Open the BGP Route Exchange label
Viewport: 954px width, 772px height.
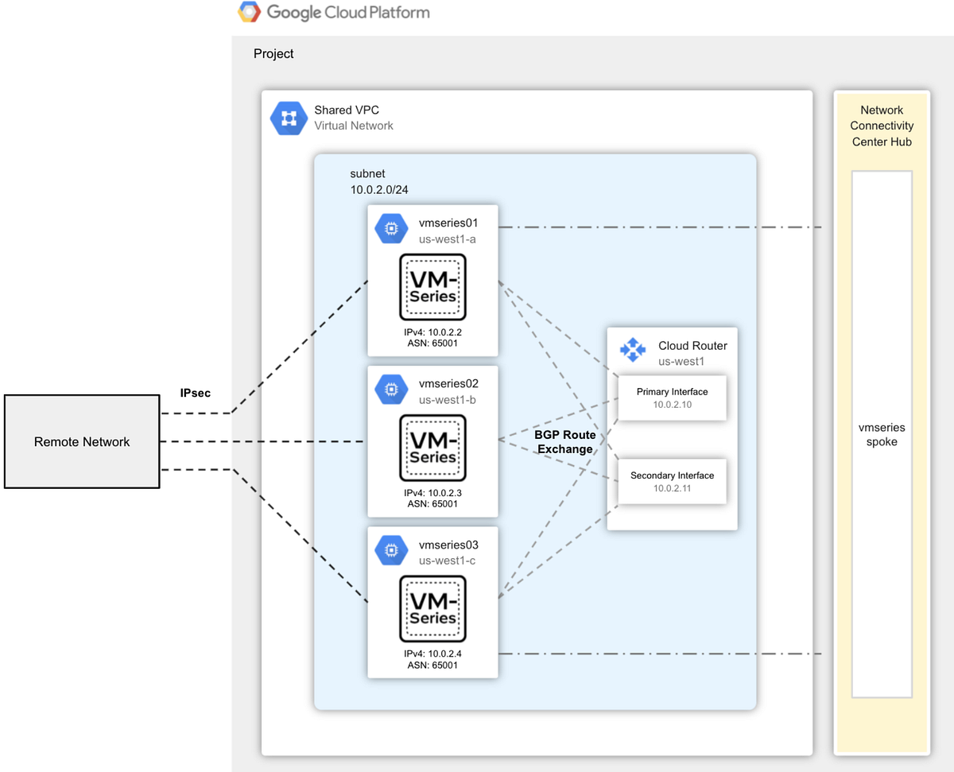pos(565,442)
